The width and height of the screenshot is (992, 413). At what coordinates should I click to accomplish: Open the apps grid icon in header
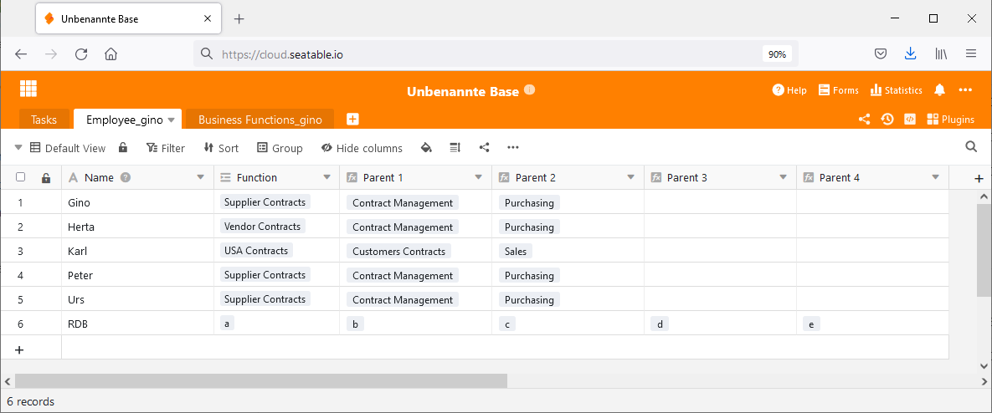click(x=28, y=89)
